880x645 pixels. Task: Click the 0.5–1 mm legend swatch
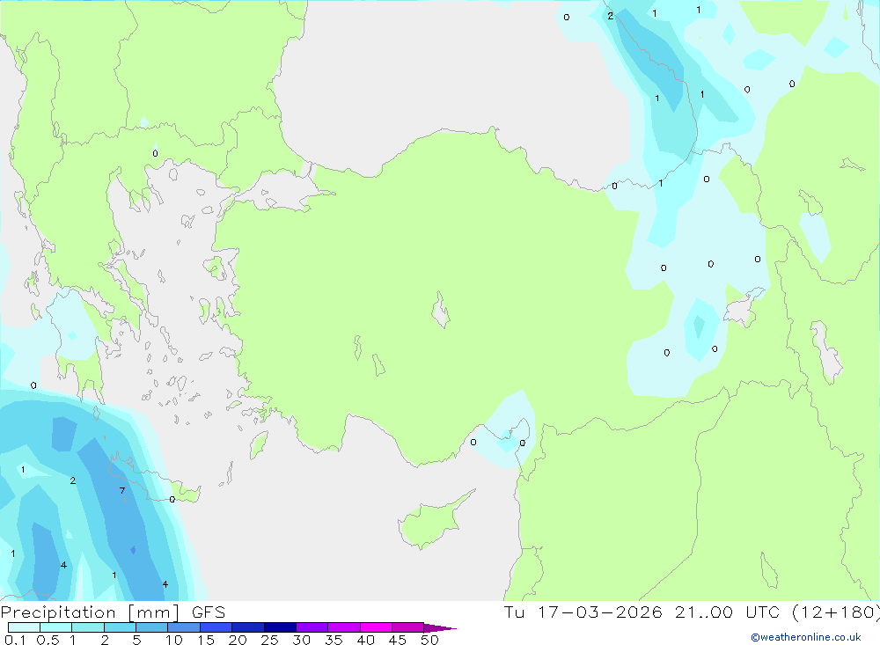click(x=55, y=627)
